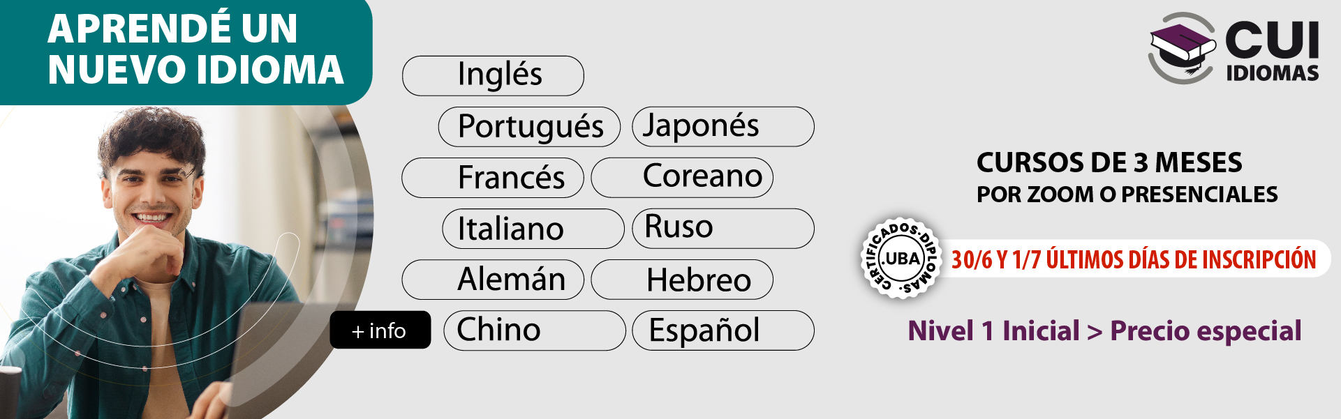Select the Hebreo language pill
This screenshot has width=1341, height=419.
click(682, 280)
